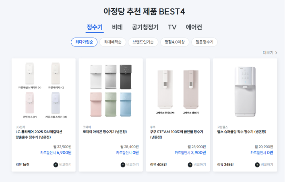This screenshot has height=182, width=285.
Task: Click the plus compare icon on LG 퓨리케어 card
Action: point(56,165)
